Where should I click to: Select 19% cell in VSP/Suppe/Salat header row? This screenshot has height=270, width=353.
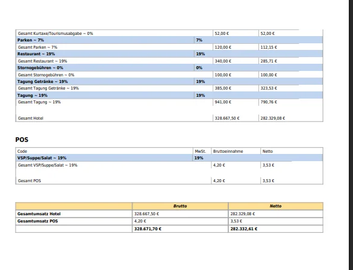(199, 158)
